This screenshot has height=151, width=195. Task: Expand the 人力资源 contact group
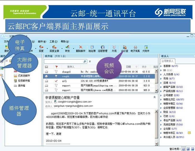pyautogui.click(x=161, y=74)
